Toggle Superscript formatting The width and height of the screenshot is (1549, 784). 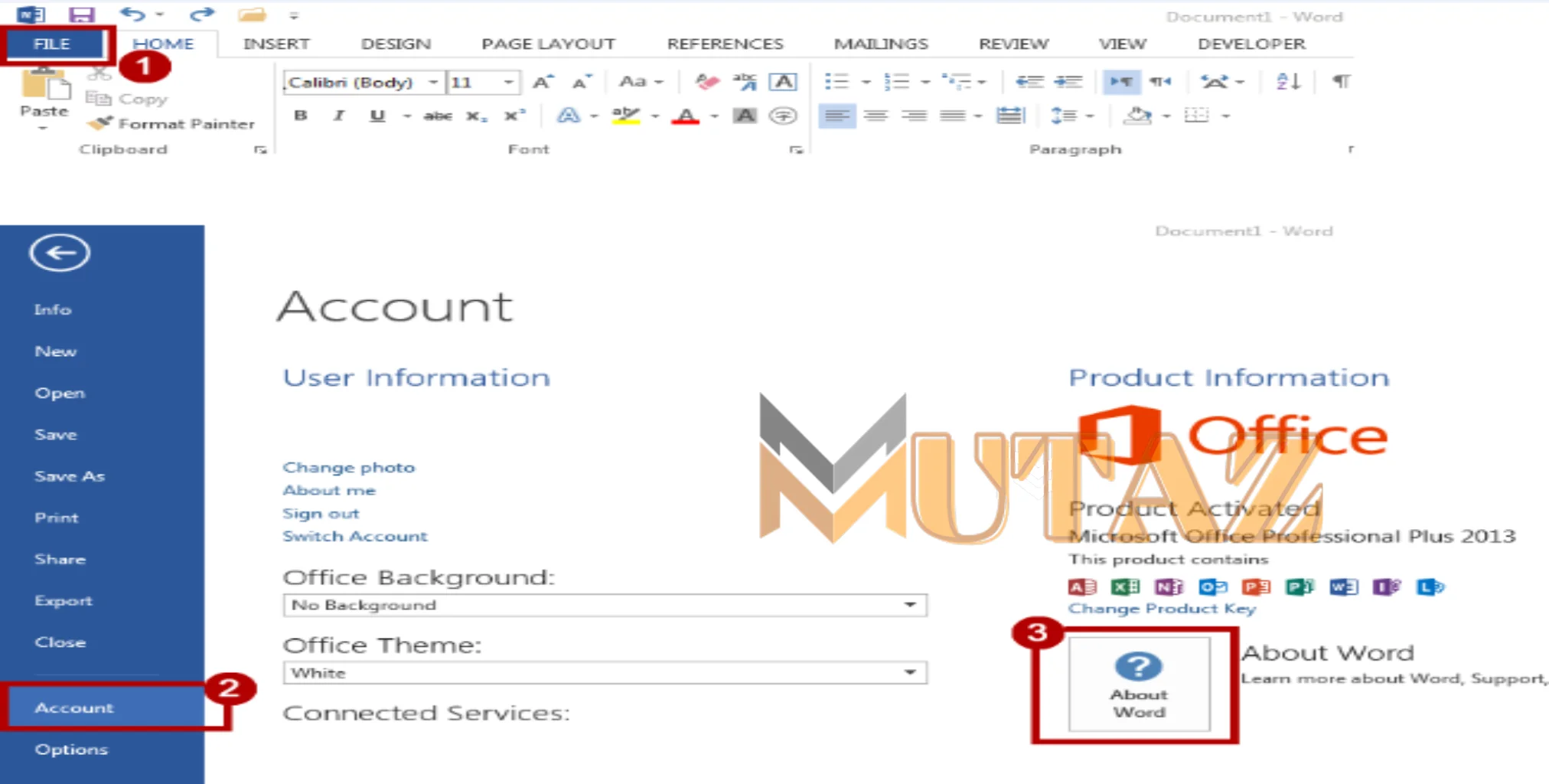pos(514,116)
